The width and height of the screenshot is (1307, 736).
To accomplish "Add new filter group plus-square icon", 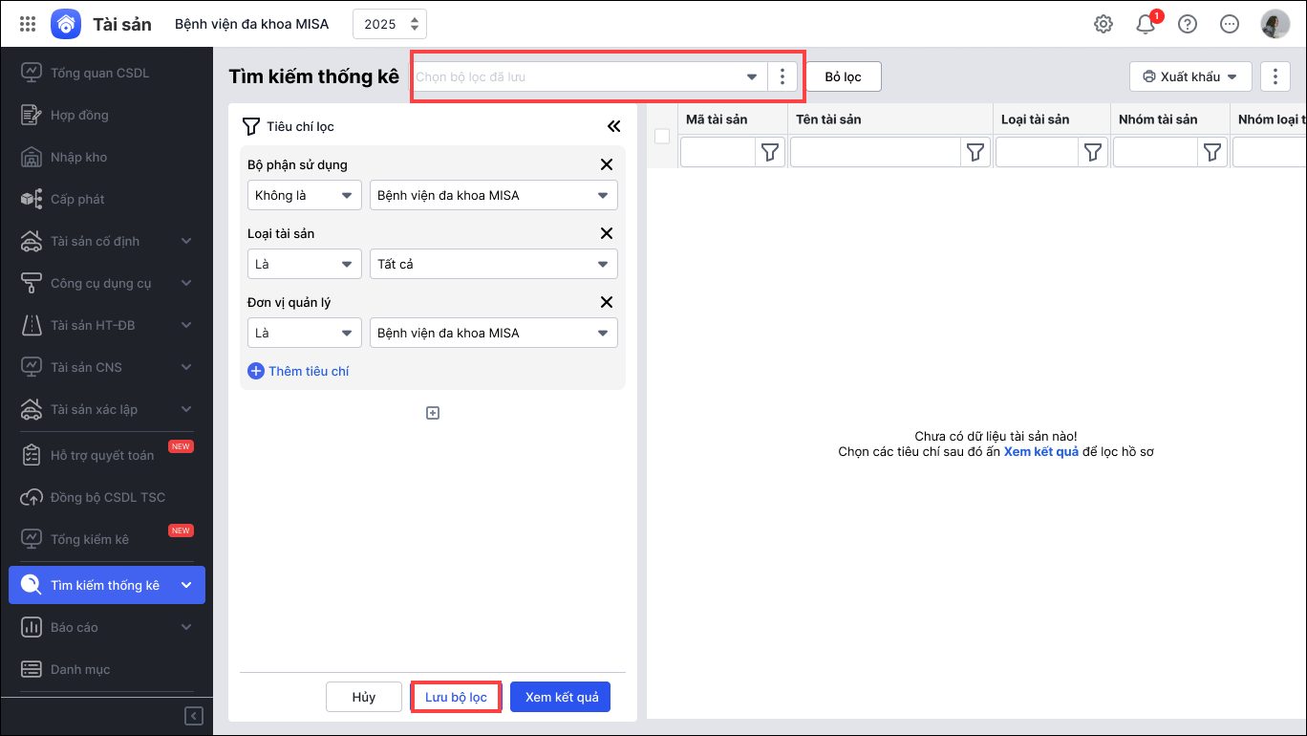I will point(433,413).
